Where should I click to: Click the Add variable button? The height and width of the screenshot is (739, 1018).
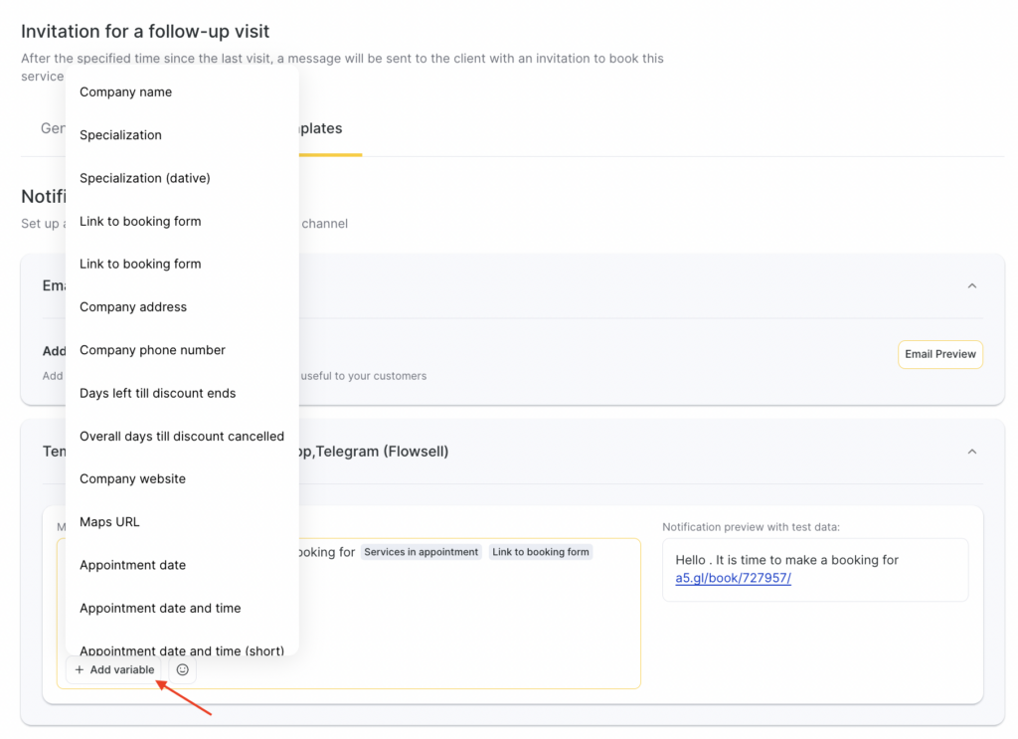click(x=113, y=670)
